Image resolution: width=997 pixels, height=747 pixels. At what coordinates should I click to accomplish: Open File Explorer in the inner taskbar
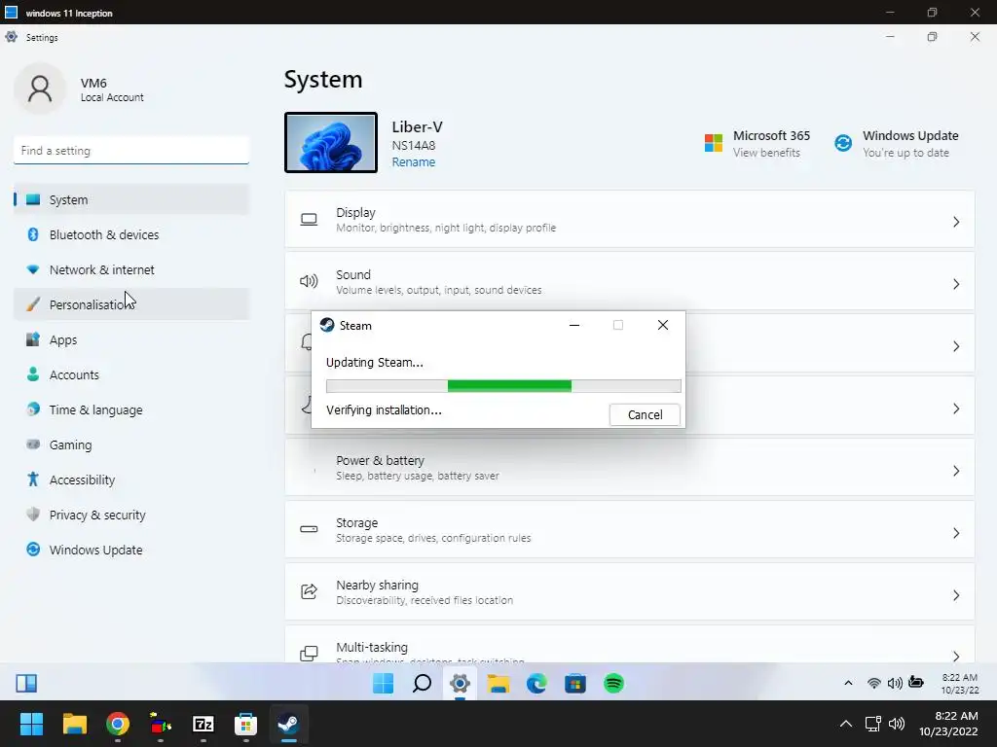pos(498,684)
